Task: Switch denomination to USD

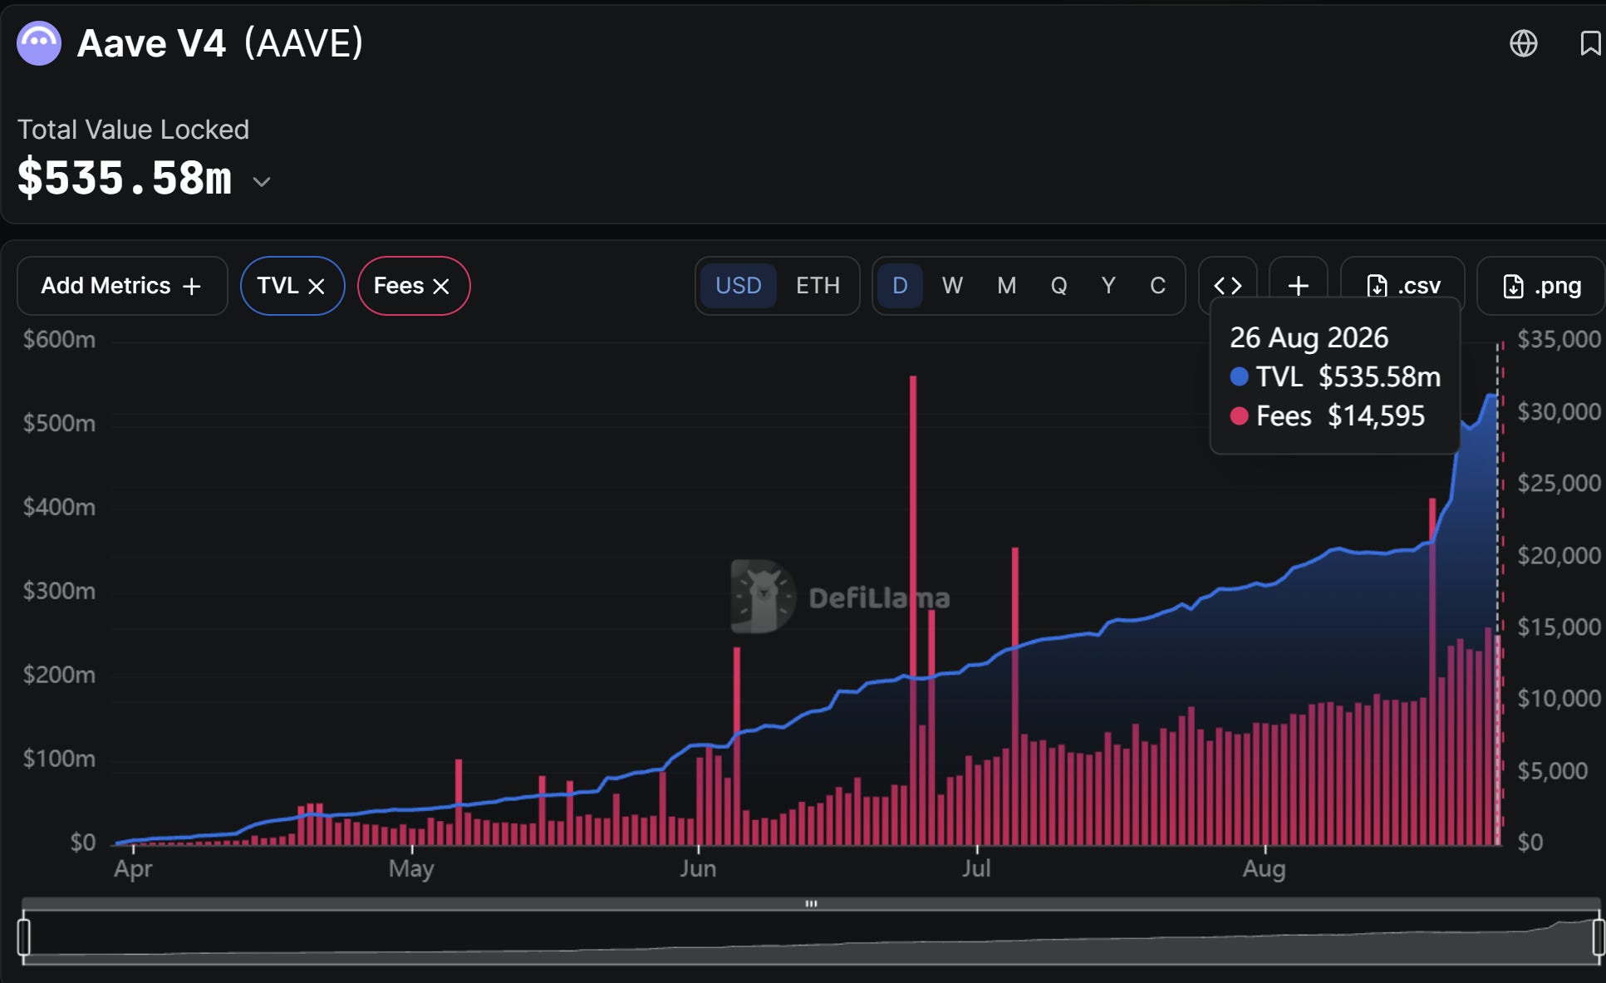Action: click(x=738, y=286)
